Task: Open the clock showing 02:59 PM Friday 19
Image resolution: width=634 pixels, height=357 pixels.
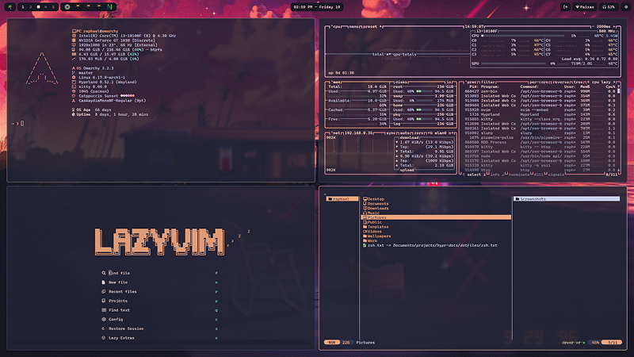Action: coord(316,7)
